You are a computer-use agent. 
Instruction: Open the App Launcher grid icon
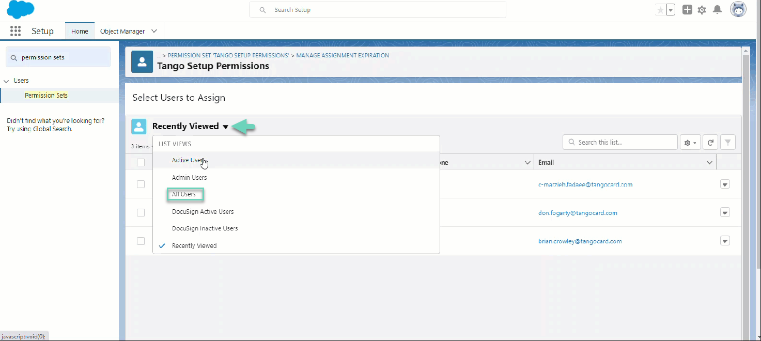click(x=15, y=31)
